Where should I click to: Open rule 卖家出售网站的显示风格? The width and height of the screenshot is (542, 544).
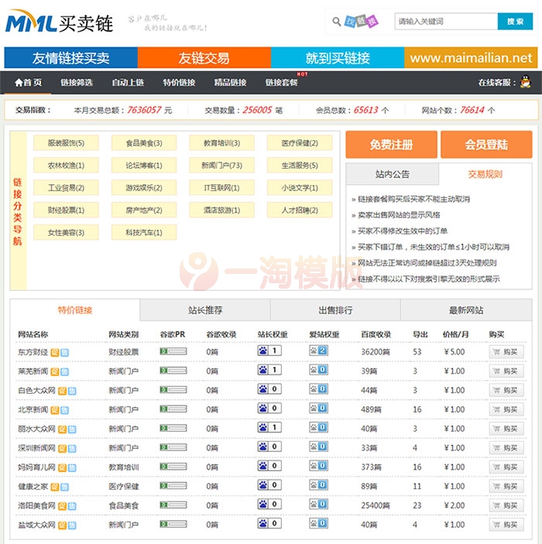(x=399, y=215)
